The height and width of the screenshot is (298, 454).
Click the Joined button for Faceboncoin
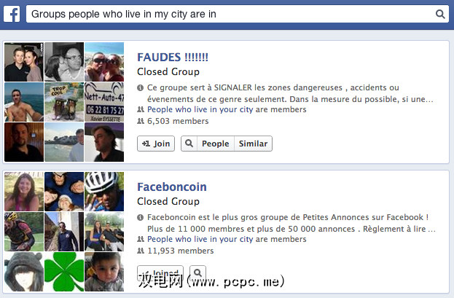coord(160,272)
